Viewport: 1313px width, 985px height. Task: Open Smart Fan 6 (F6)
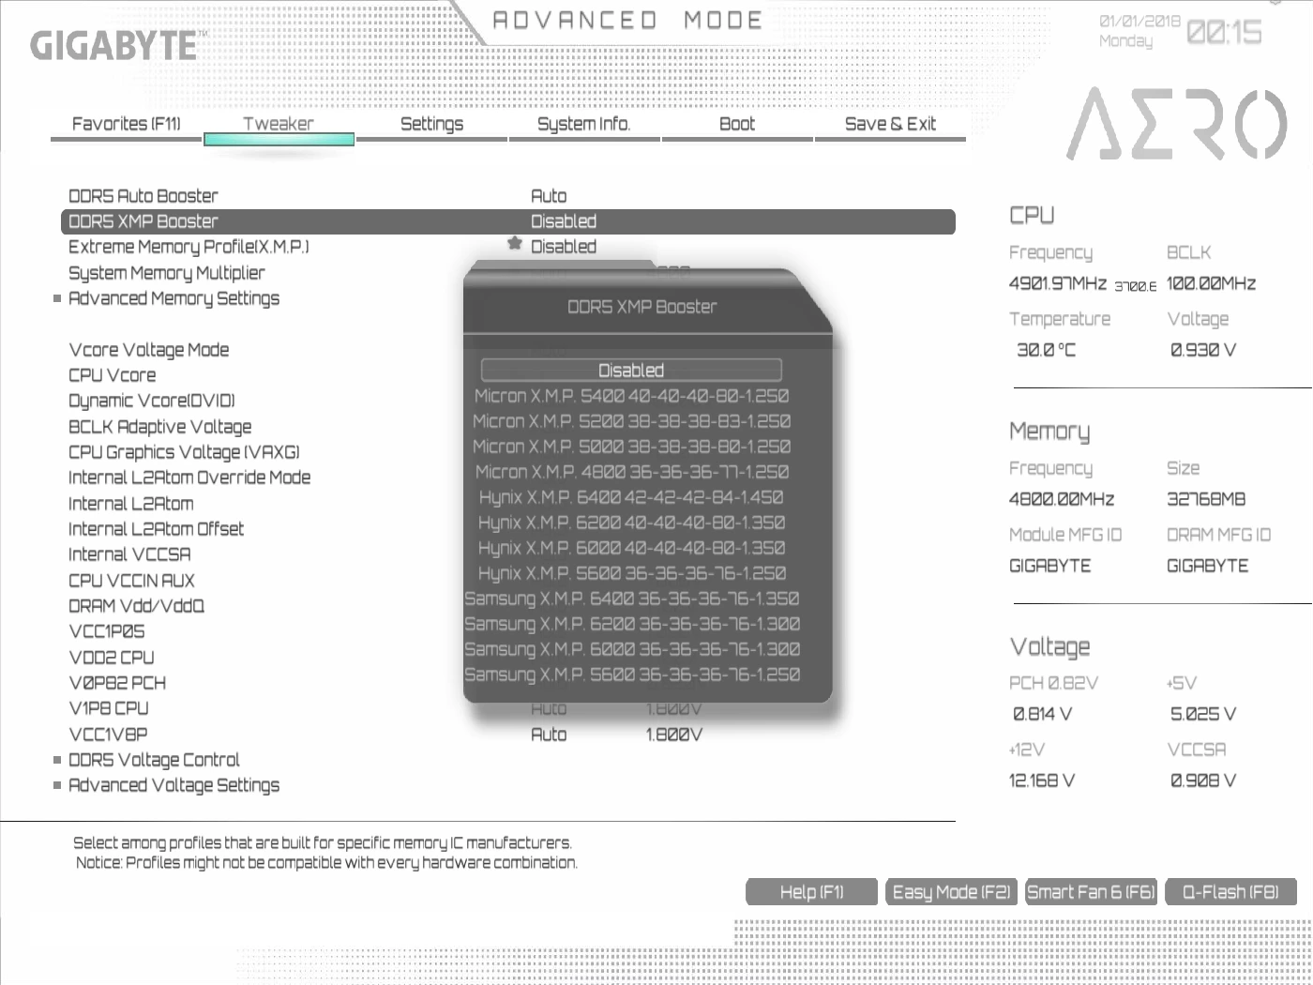click(1091, 892)
